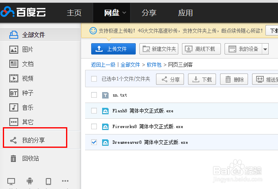
Task: Uncheck the Dreamweaver8 file checkbox
Action: 94,142
